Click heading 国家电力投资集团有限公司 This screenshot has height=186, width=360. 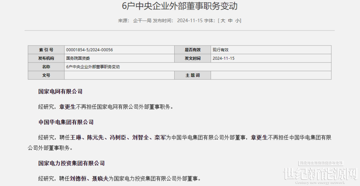[x=71, y=163]
